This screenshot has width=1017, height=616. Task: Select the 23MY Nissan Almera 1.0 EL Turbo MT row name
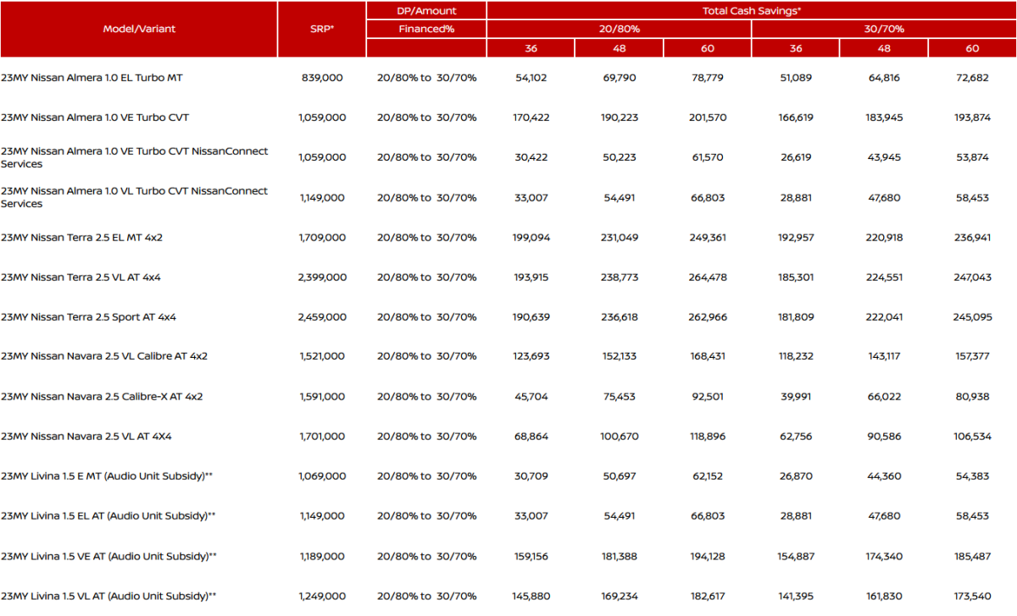tap(92, 77)
